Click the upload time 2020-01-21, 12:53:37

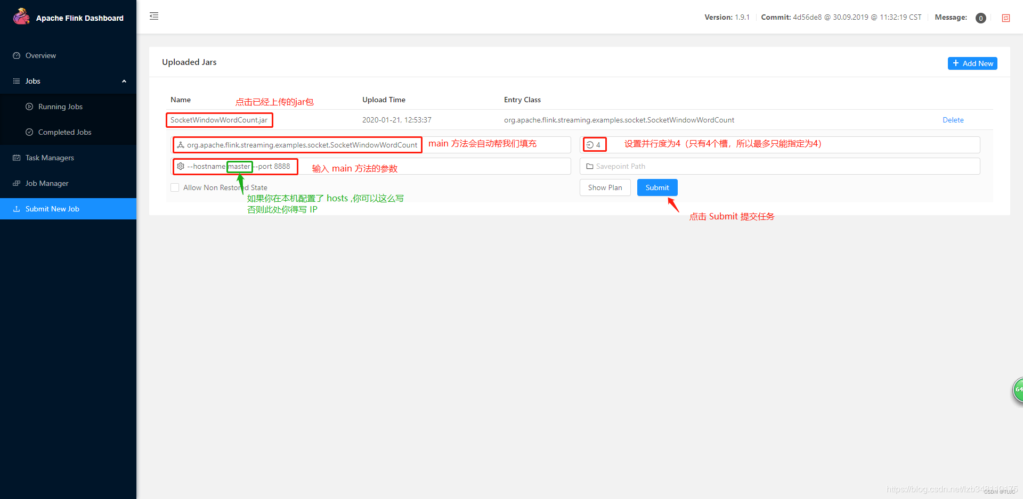397,120
